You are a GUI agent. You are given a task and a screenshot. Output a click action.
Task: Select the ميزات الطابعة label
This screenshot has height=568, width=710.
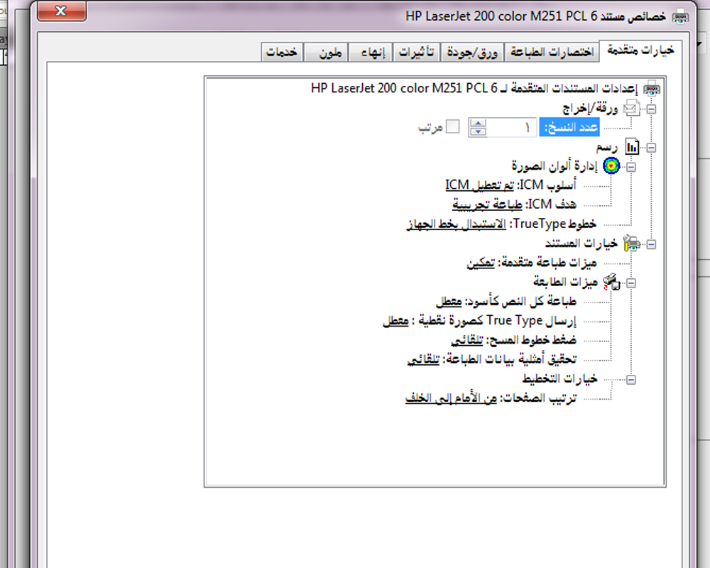(566, 282)
